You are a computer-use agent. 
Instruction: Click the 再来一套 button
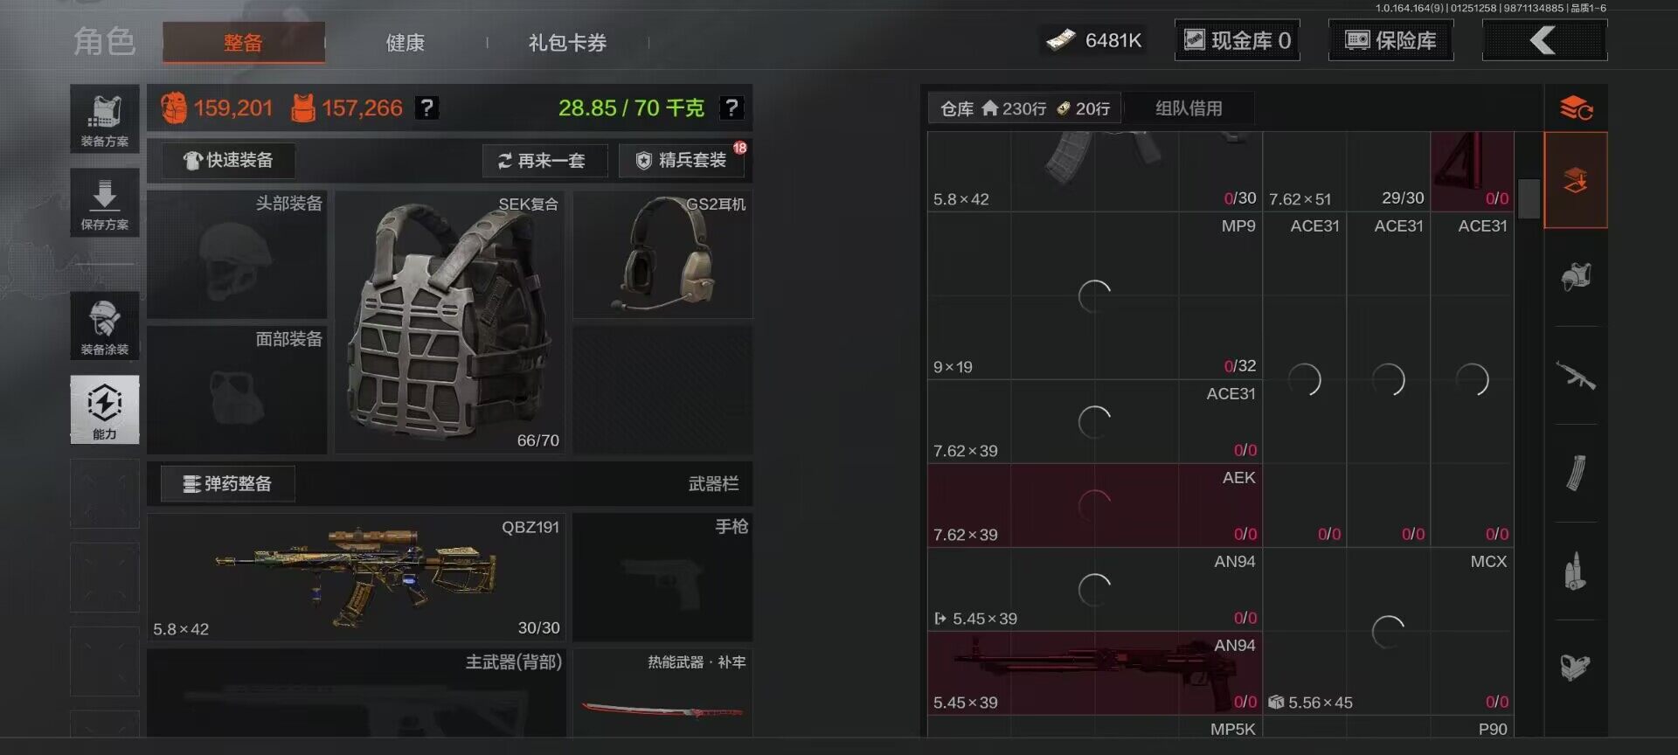[544, 161]
